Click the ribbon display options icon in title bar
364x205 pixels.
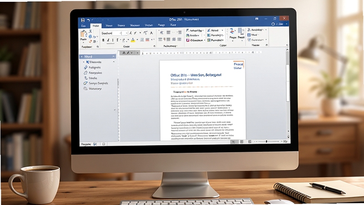pyautogui.click(x=257, y=19)
